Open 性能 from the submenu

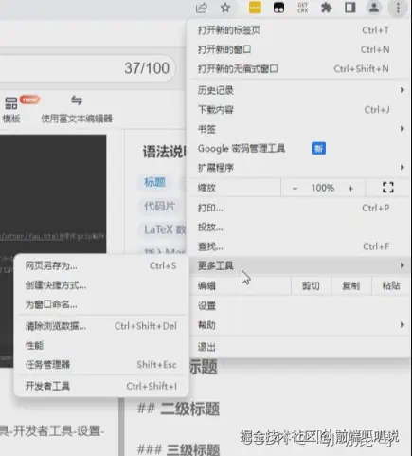click(101, 345)
